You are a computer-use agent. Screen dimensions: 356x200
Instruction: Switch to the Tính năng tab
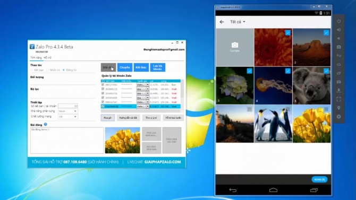pos(36,58)
